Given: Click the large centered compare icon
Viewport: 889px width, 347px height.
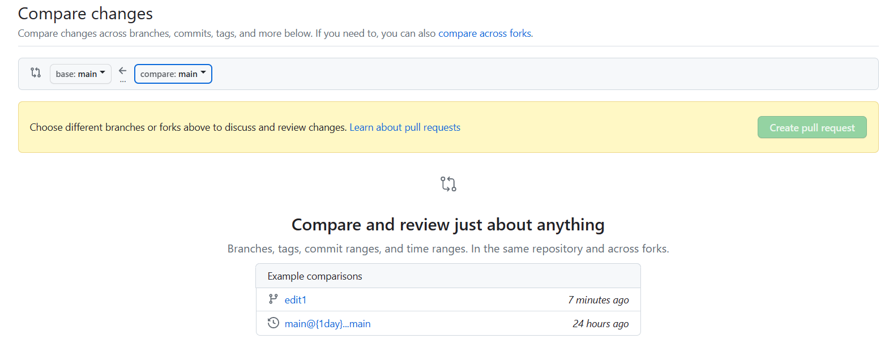Looking at the screenshot, I should 448,184.
